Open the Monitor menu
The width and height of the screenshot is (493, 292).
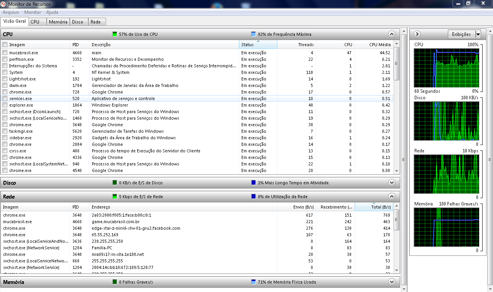32,12
